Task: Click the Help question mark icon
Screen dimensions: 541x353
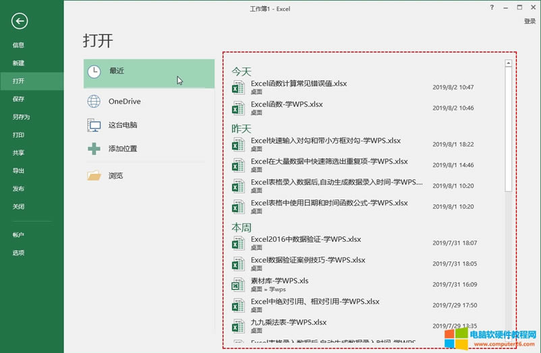Action: [x=492, y=6]
